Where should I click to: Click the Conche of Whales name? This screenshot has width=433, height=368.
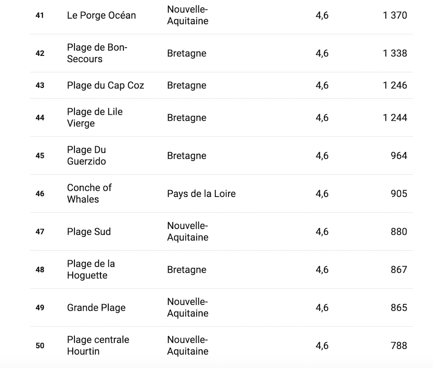(x=89, y=193)
